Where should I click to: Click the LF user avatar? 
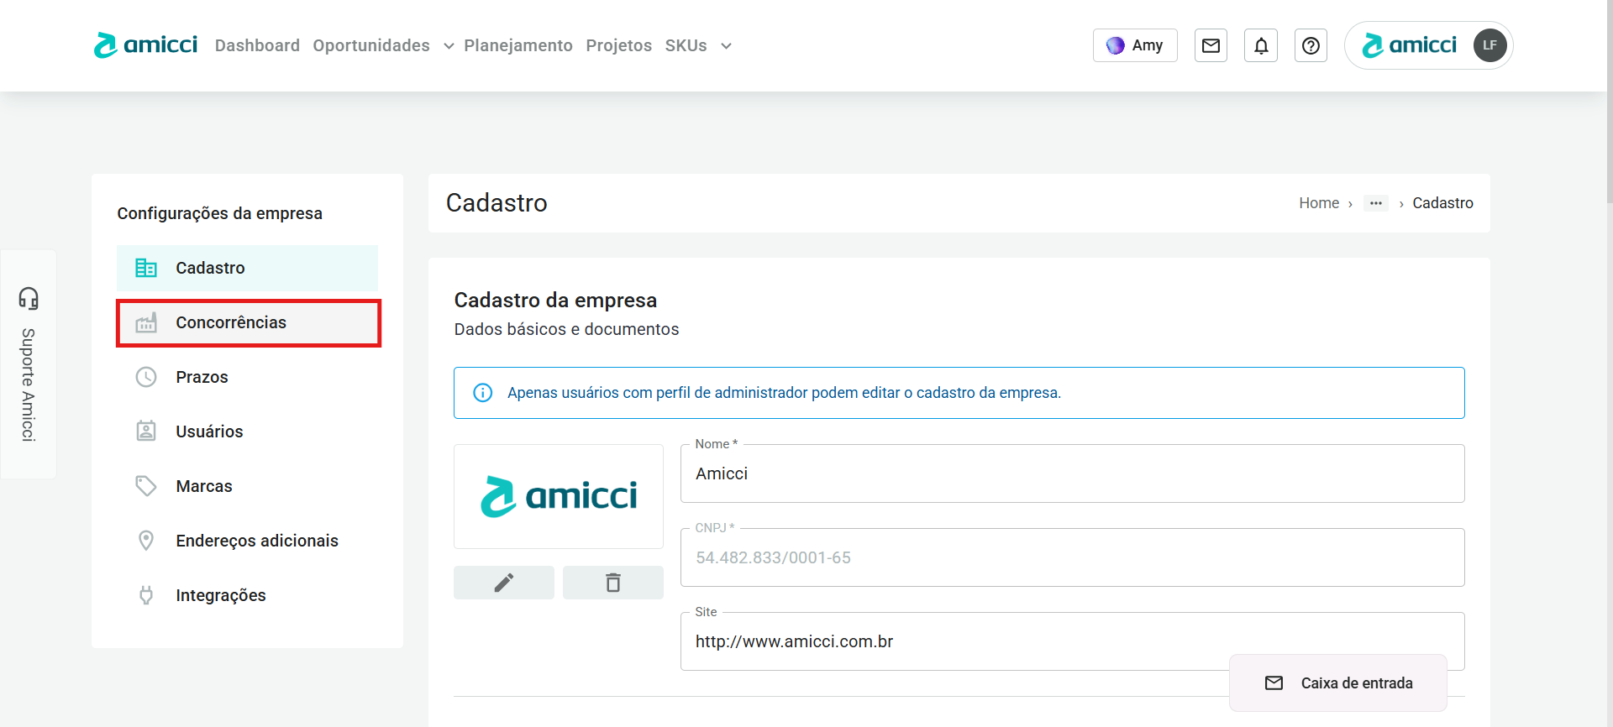coord(1490,45)
